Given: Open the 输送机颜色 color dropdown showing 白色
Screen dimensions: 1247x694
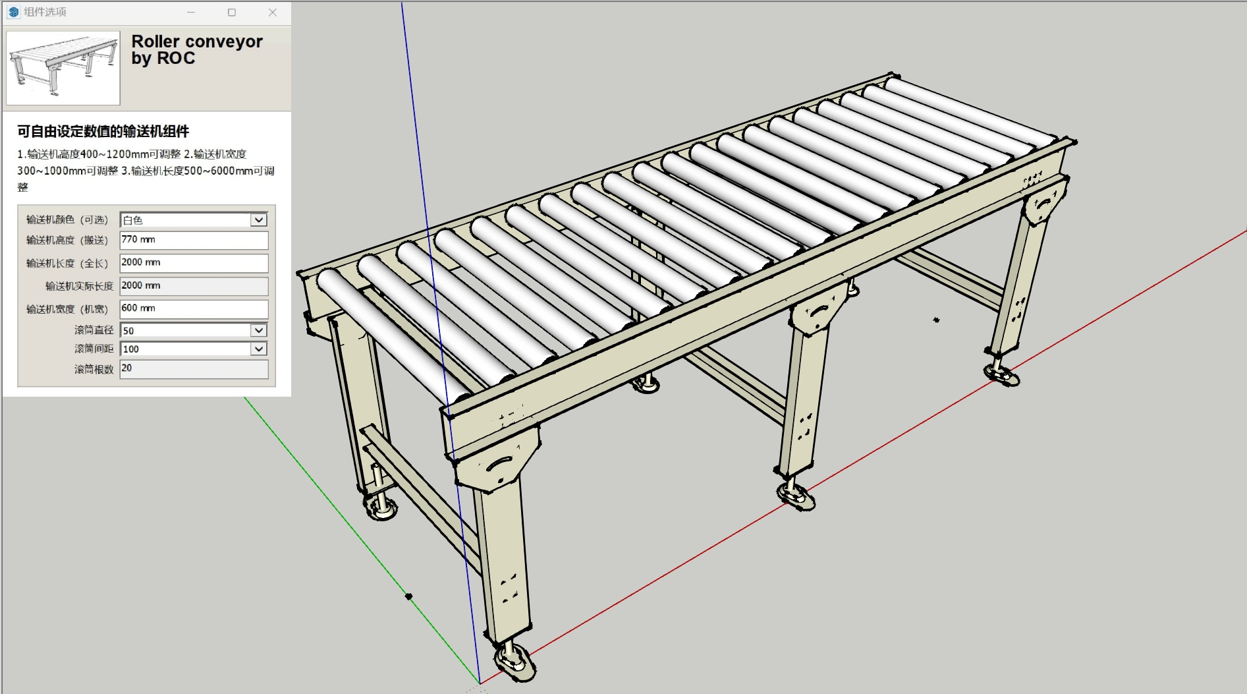Looking at the screenshot, I should coord(258,219).
